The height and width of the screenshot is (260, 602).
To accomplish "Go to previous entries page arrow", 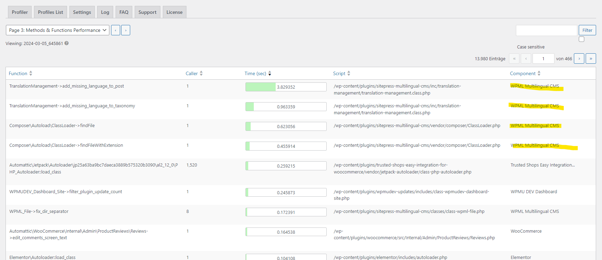I will click(x=526, y=59).
